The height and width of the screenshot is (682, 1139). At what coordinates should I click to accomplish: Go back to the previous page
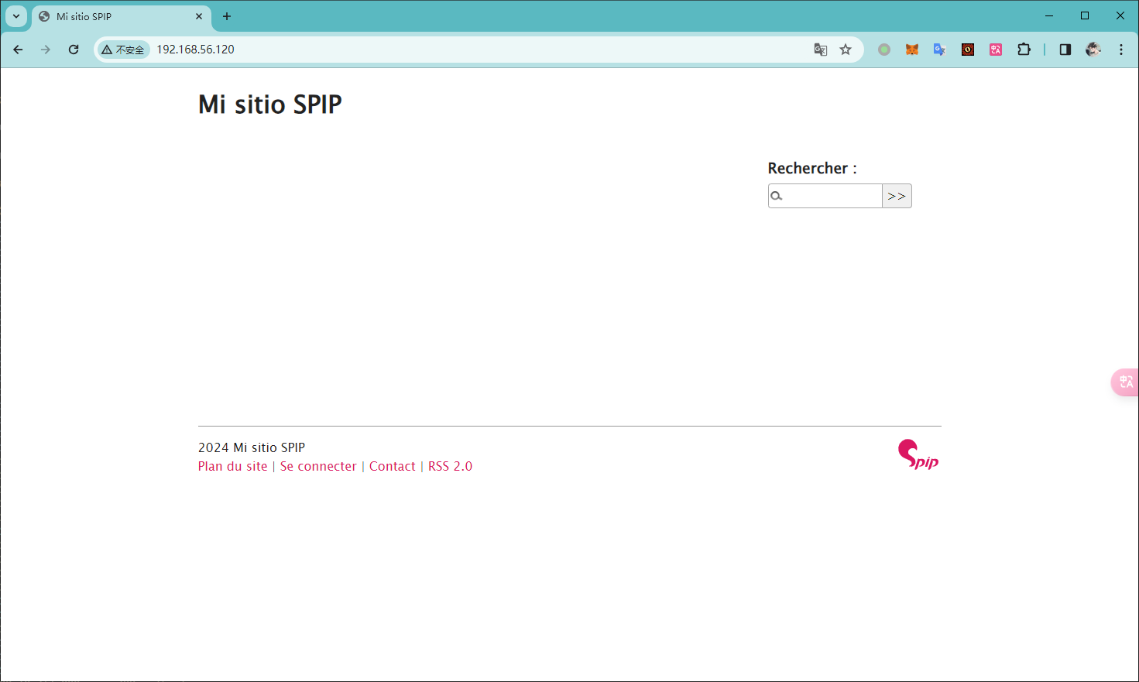click(18, 50)
